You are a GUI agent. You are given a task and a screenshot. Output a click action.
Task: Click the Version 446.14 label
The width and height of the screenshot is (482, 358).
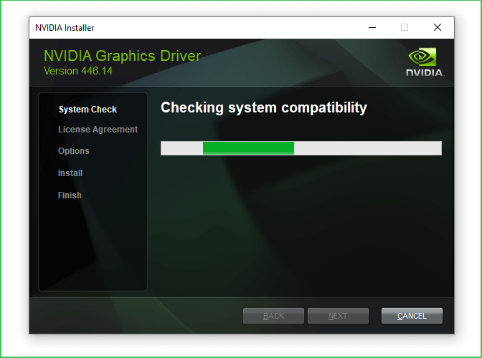tap(77, 71)
